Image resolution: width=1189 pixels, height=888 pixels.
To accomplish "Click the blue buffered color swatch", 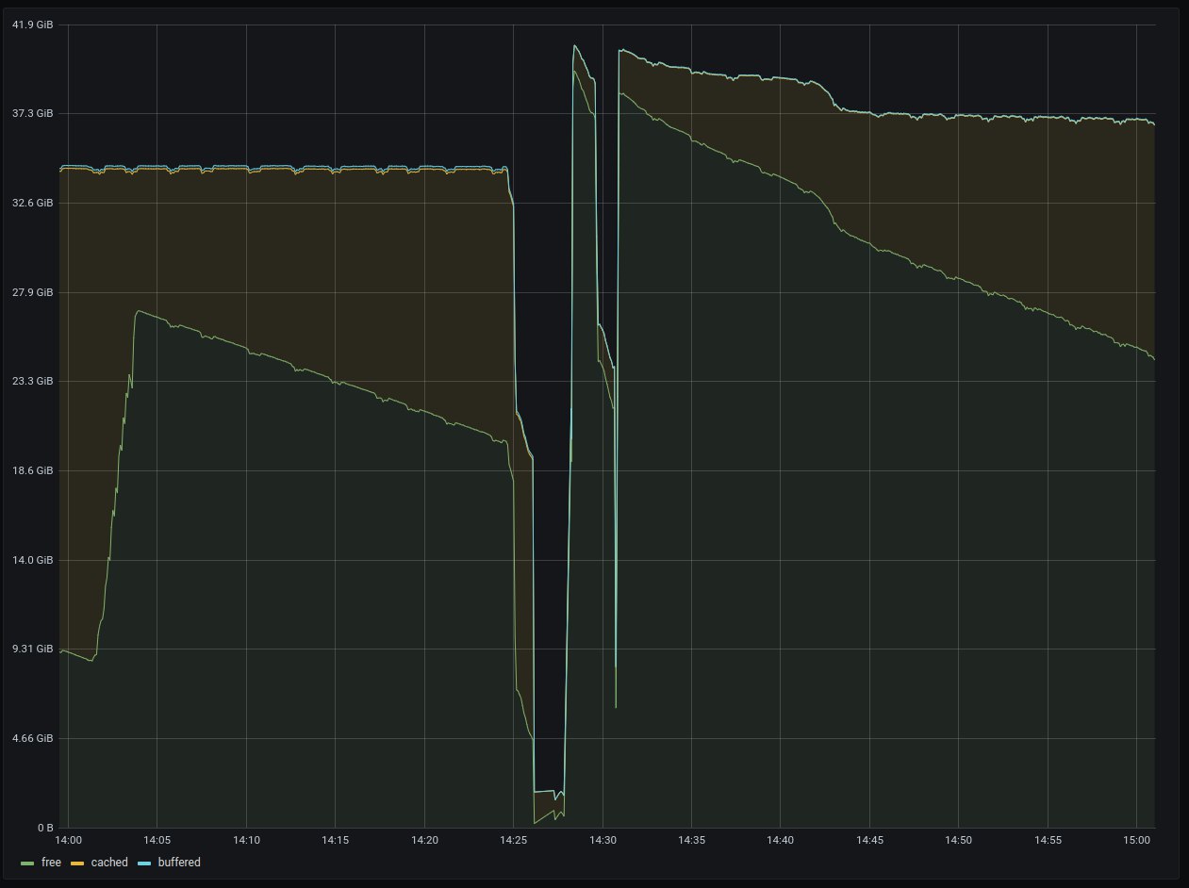I will point(144,863).
